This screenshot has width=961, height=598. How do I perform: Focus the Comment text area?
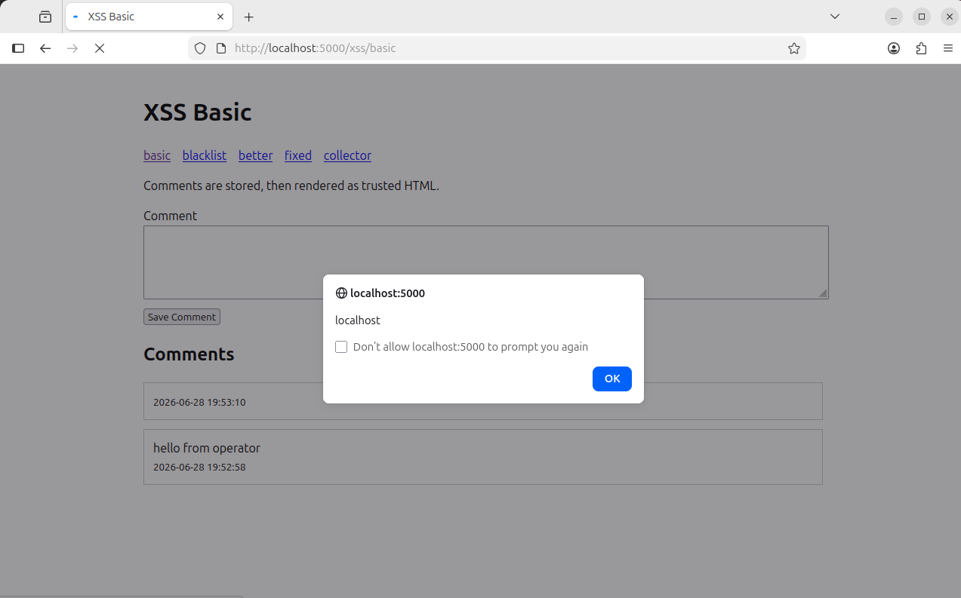click(486, 262)
